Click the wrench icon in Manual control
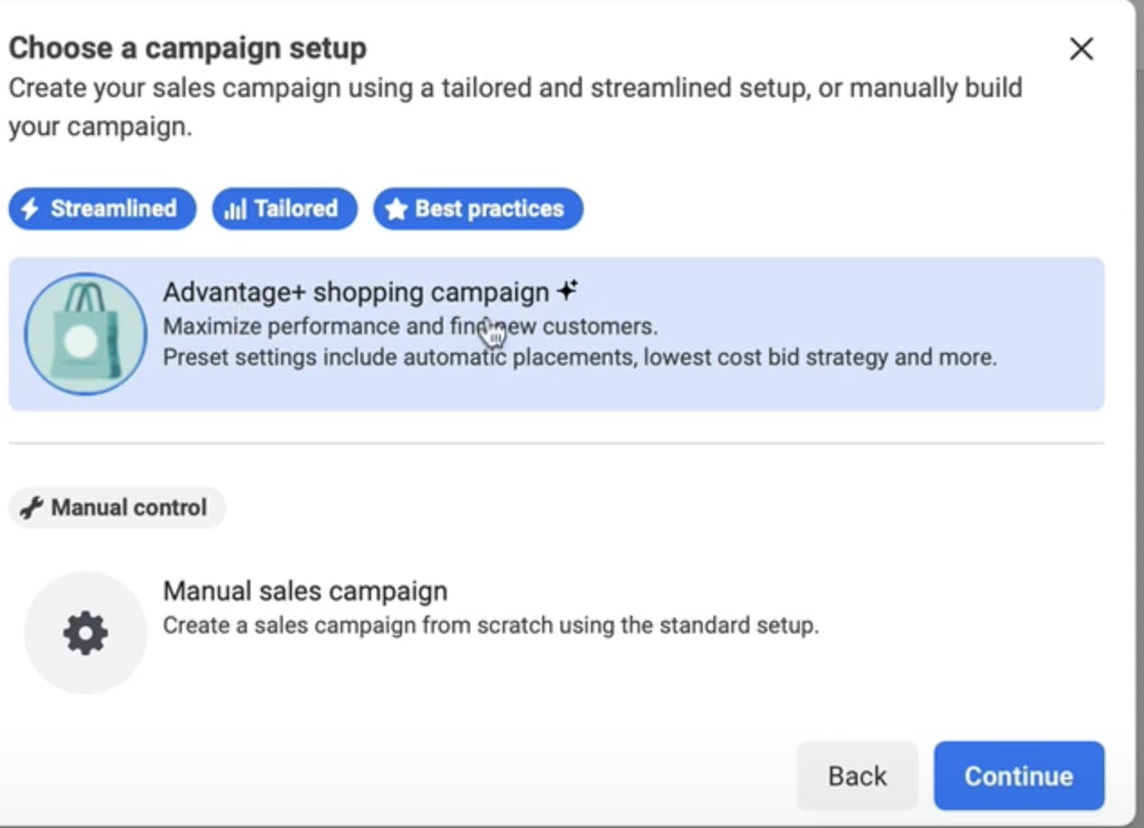The height and width of the screenshot is (828, 1144). [x=32, y=508]
